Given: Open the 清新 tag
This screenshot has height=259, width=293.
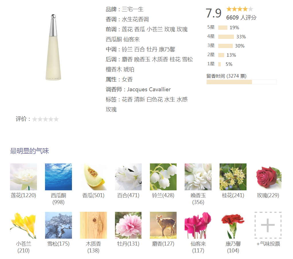Looking at the screenshot, I should (x=140, y=99).
